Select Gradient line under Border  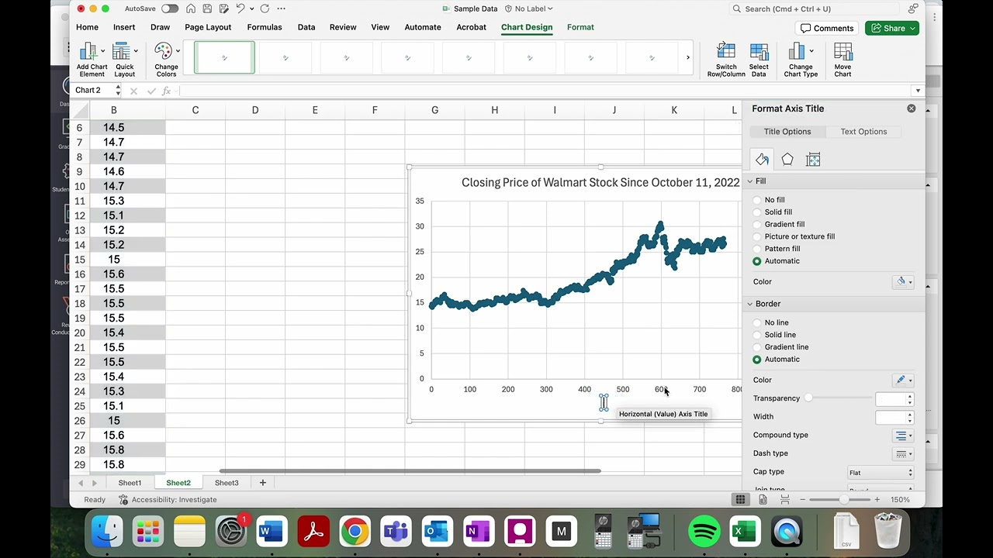pyautogui.click(x=757, y=347)
